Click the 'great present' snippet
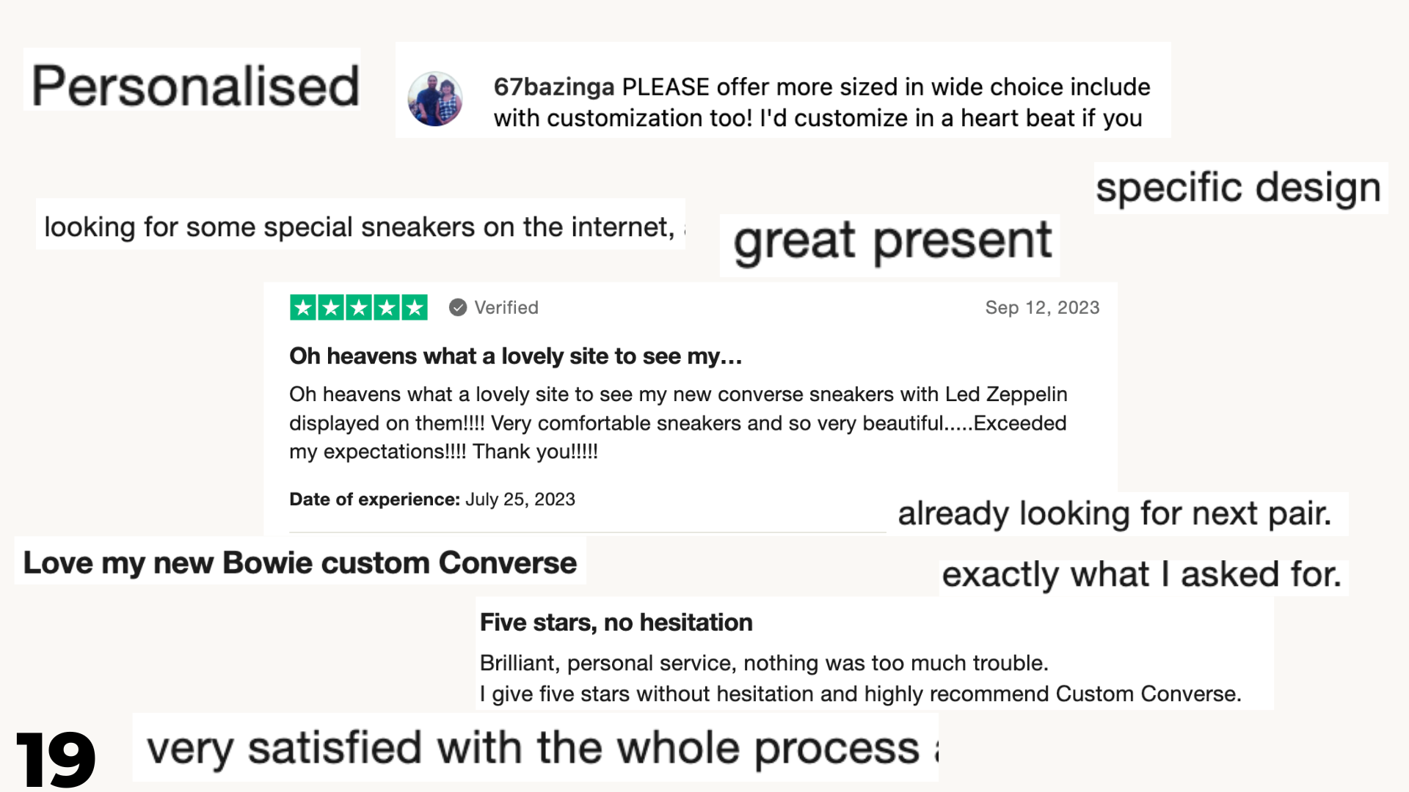 click(x=892, y=241)
